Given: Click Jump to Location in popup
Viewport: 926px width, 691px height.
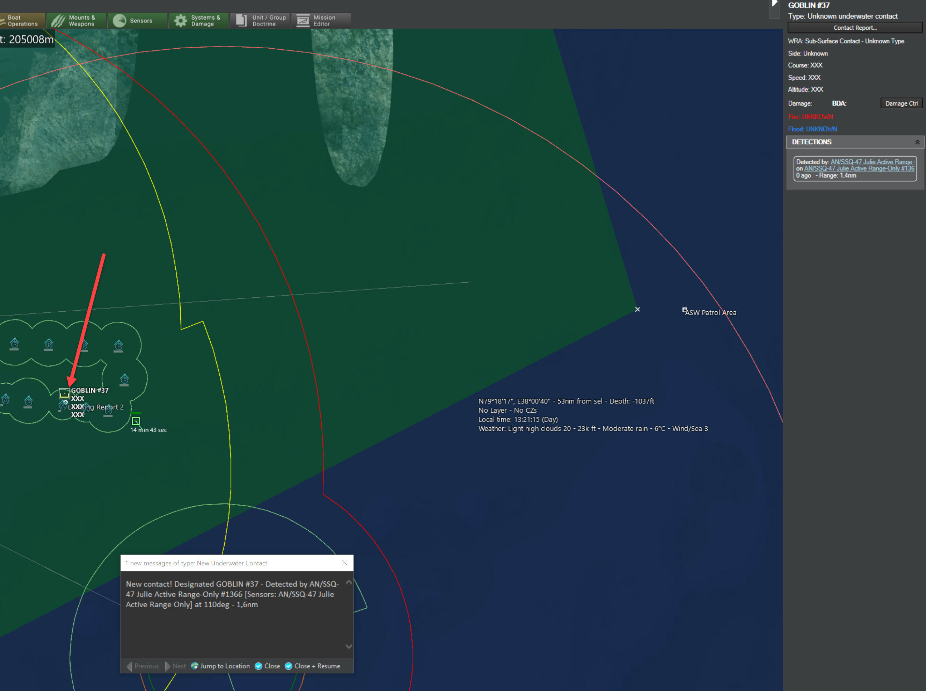Looking at the screenshot, I should 220,666.
